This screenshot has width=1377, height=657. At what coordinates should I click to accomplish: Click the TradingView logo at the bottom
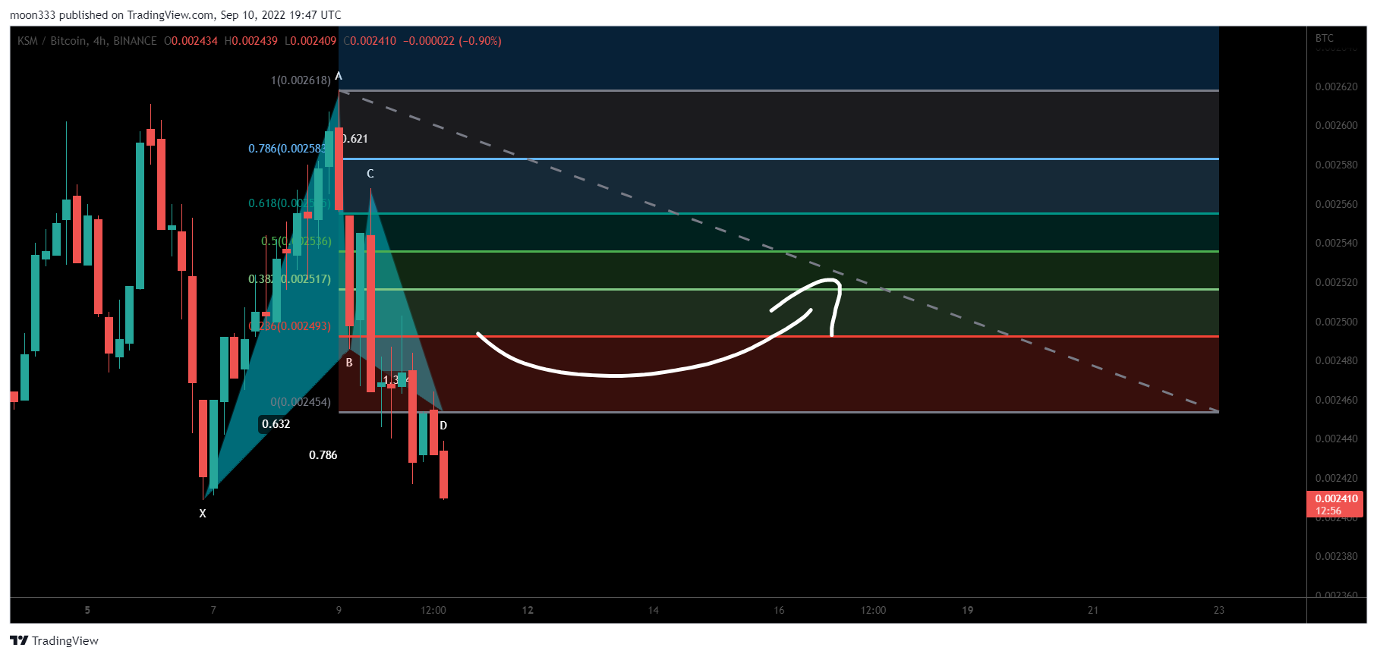(x=54, y=641)
